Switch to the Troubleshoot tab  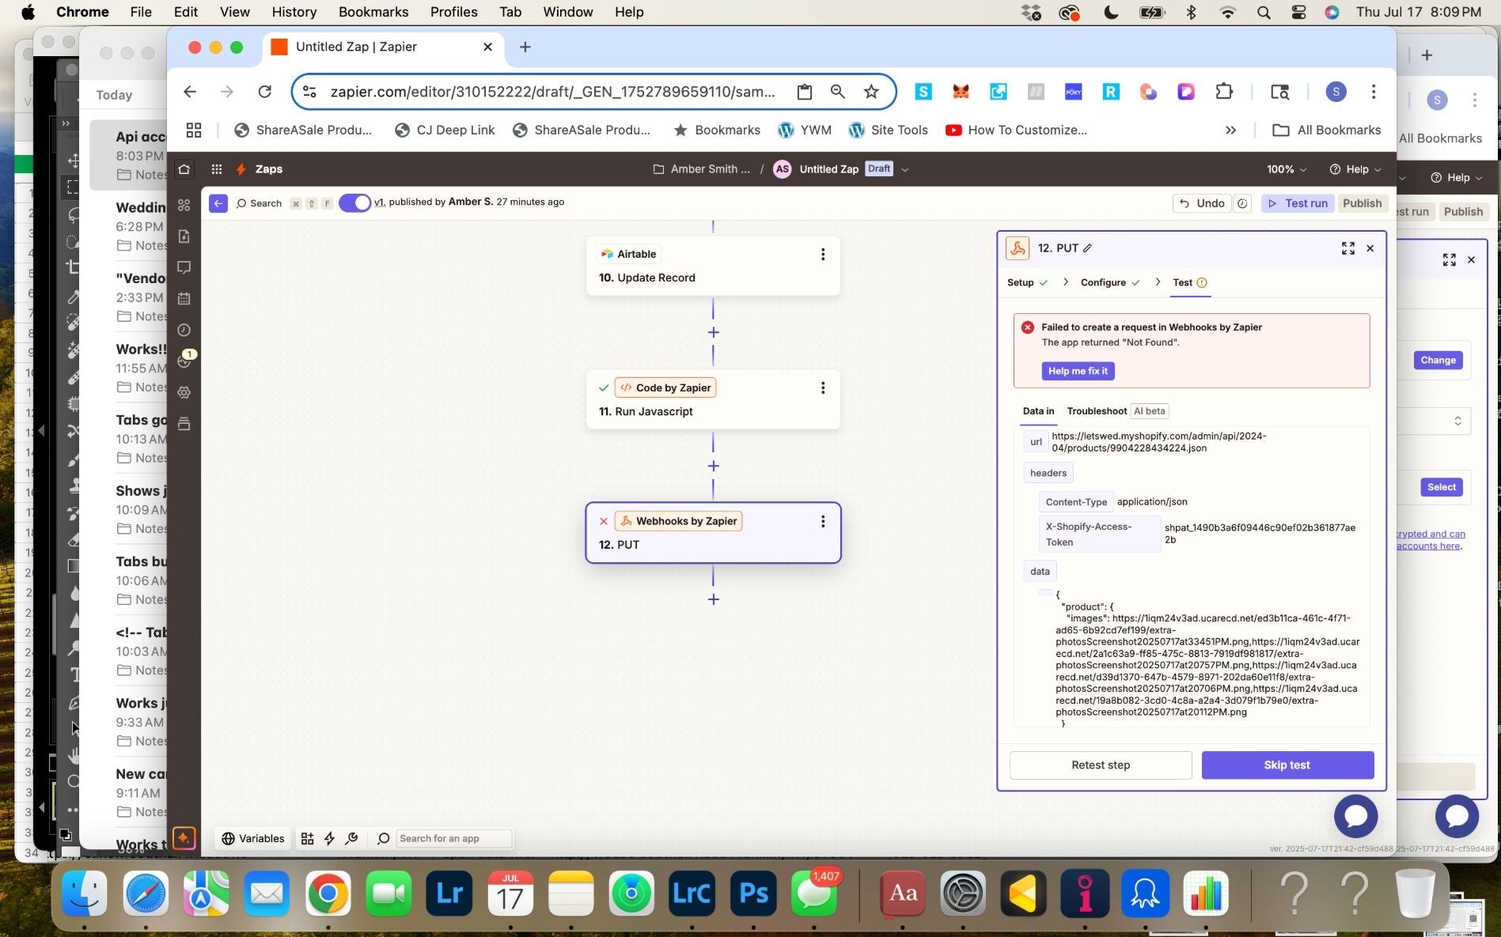[1096, 411]
